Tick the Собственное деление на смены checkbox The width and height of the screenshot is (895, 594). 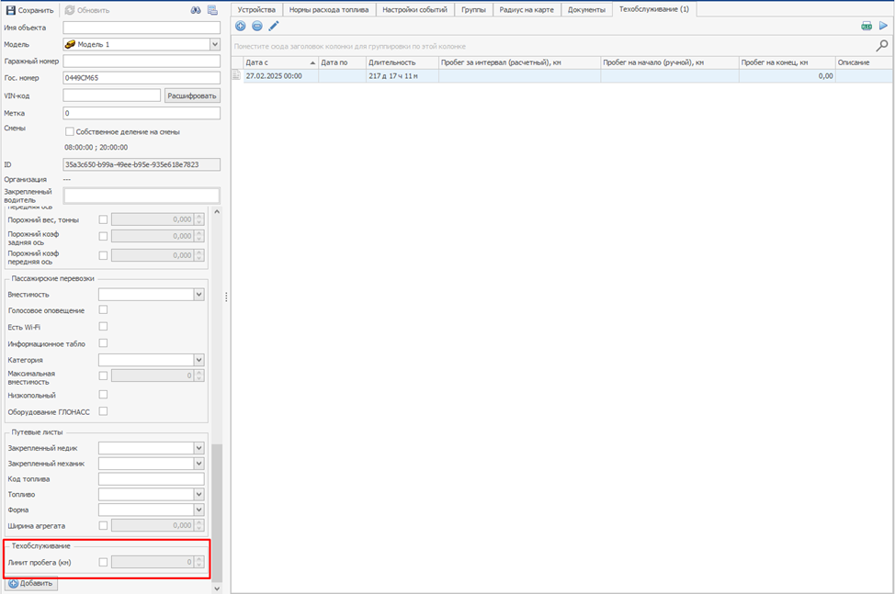coord(70,131)
